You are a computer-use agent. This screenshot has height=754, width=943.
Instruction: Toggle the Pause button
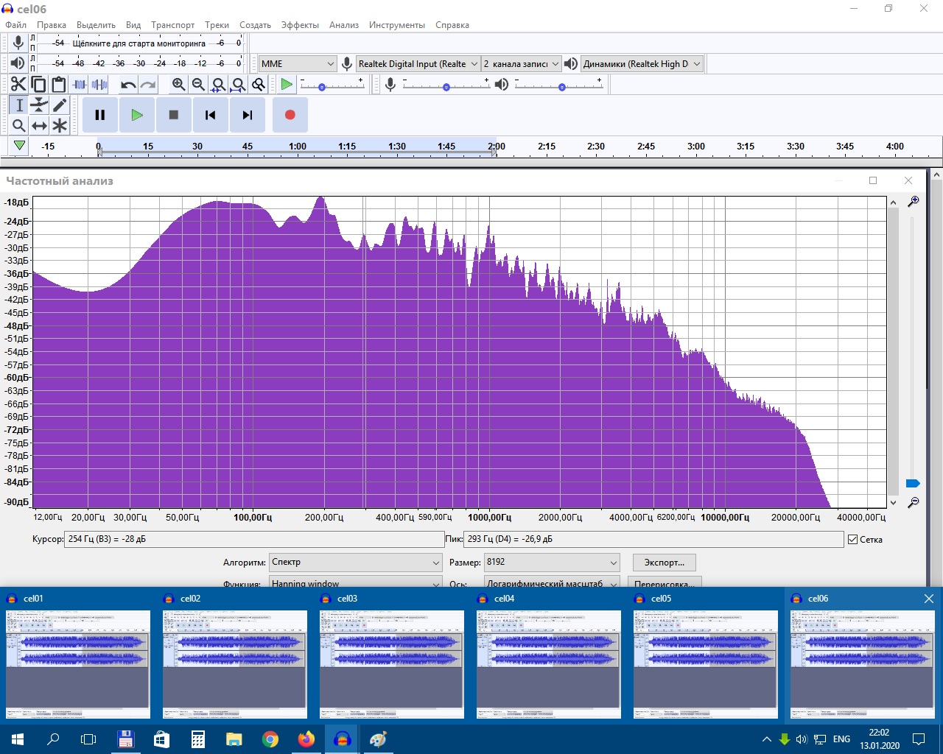(x=100, y=115)
